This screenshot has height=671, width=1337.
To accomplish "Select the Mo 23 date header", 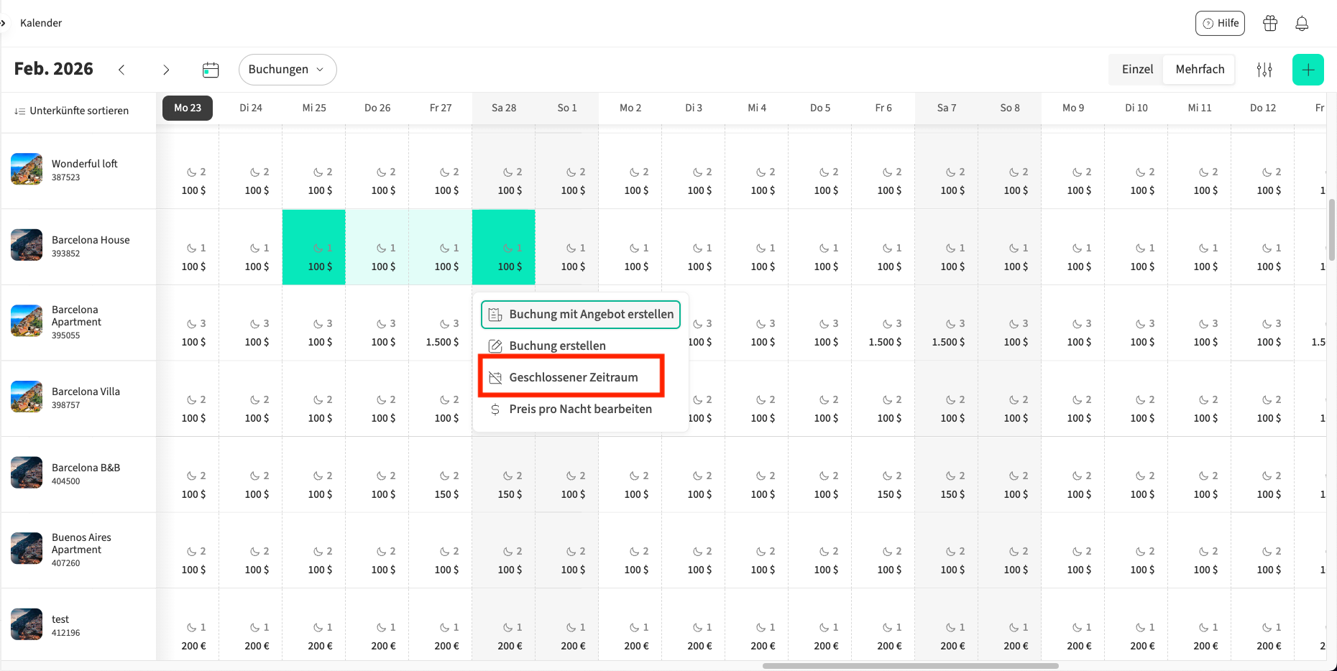I will 188,108.
